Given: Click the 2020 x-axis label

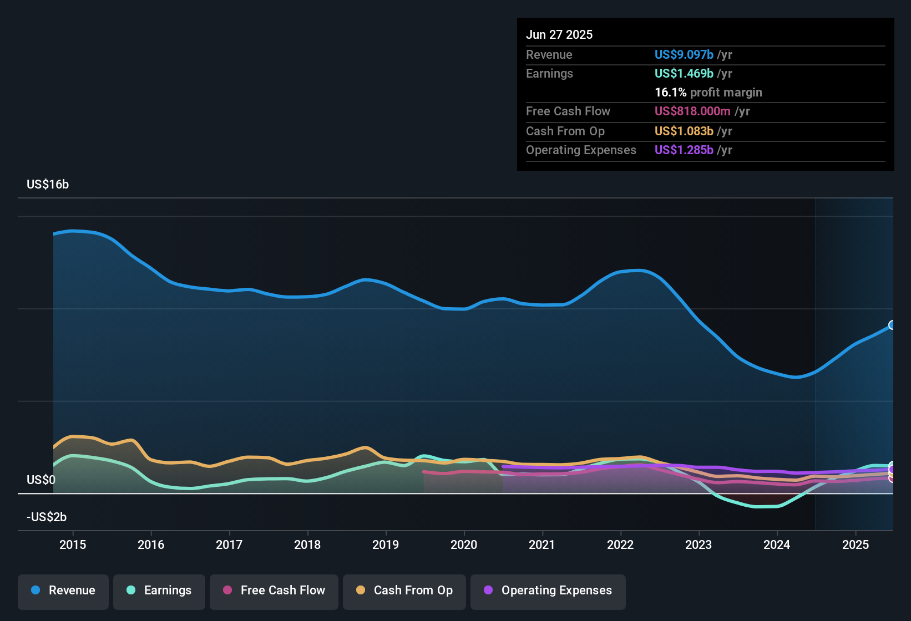Looking at the screenshot, I should [x=464, y=544].
